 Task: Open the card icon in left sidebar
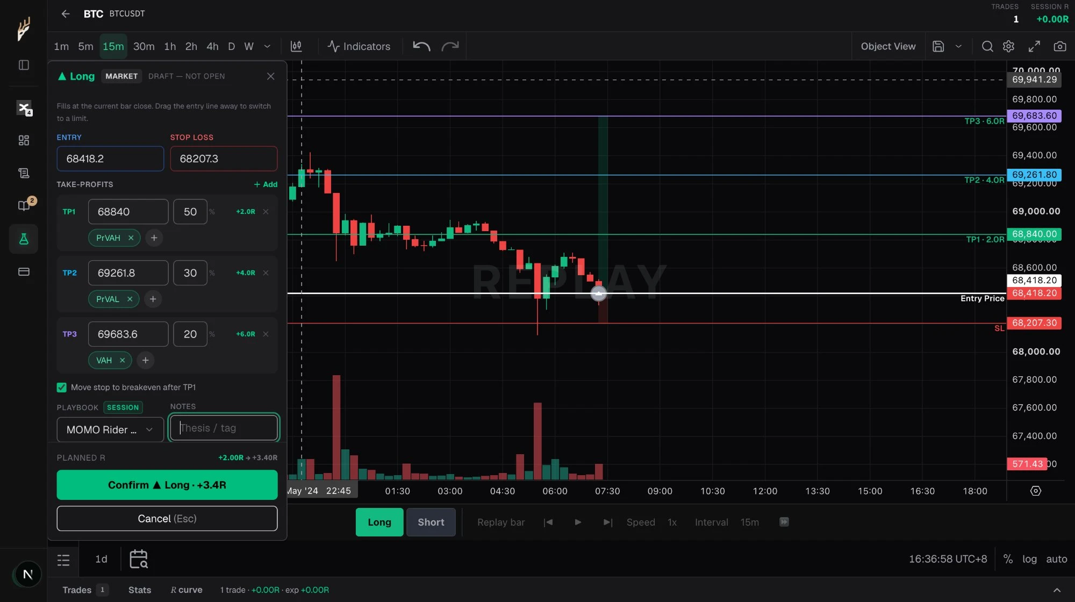click(24, 271)
